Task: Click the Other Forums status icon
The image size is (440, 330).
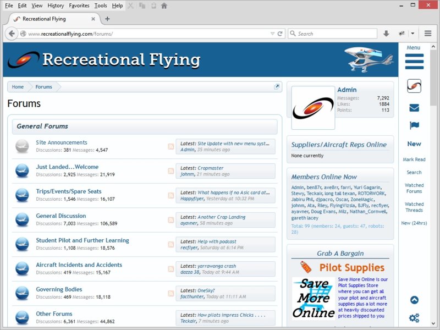Action: [22, 317]
